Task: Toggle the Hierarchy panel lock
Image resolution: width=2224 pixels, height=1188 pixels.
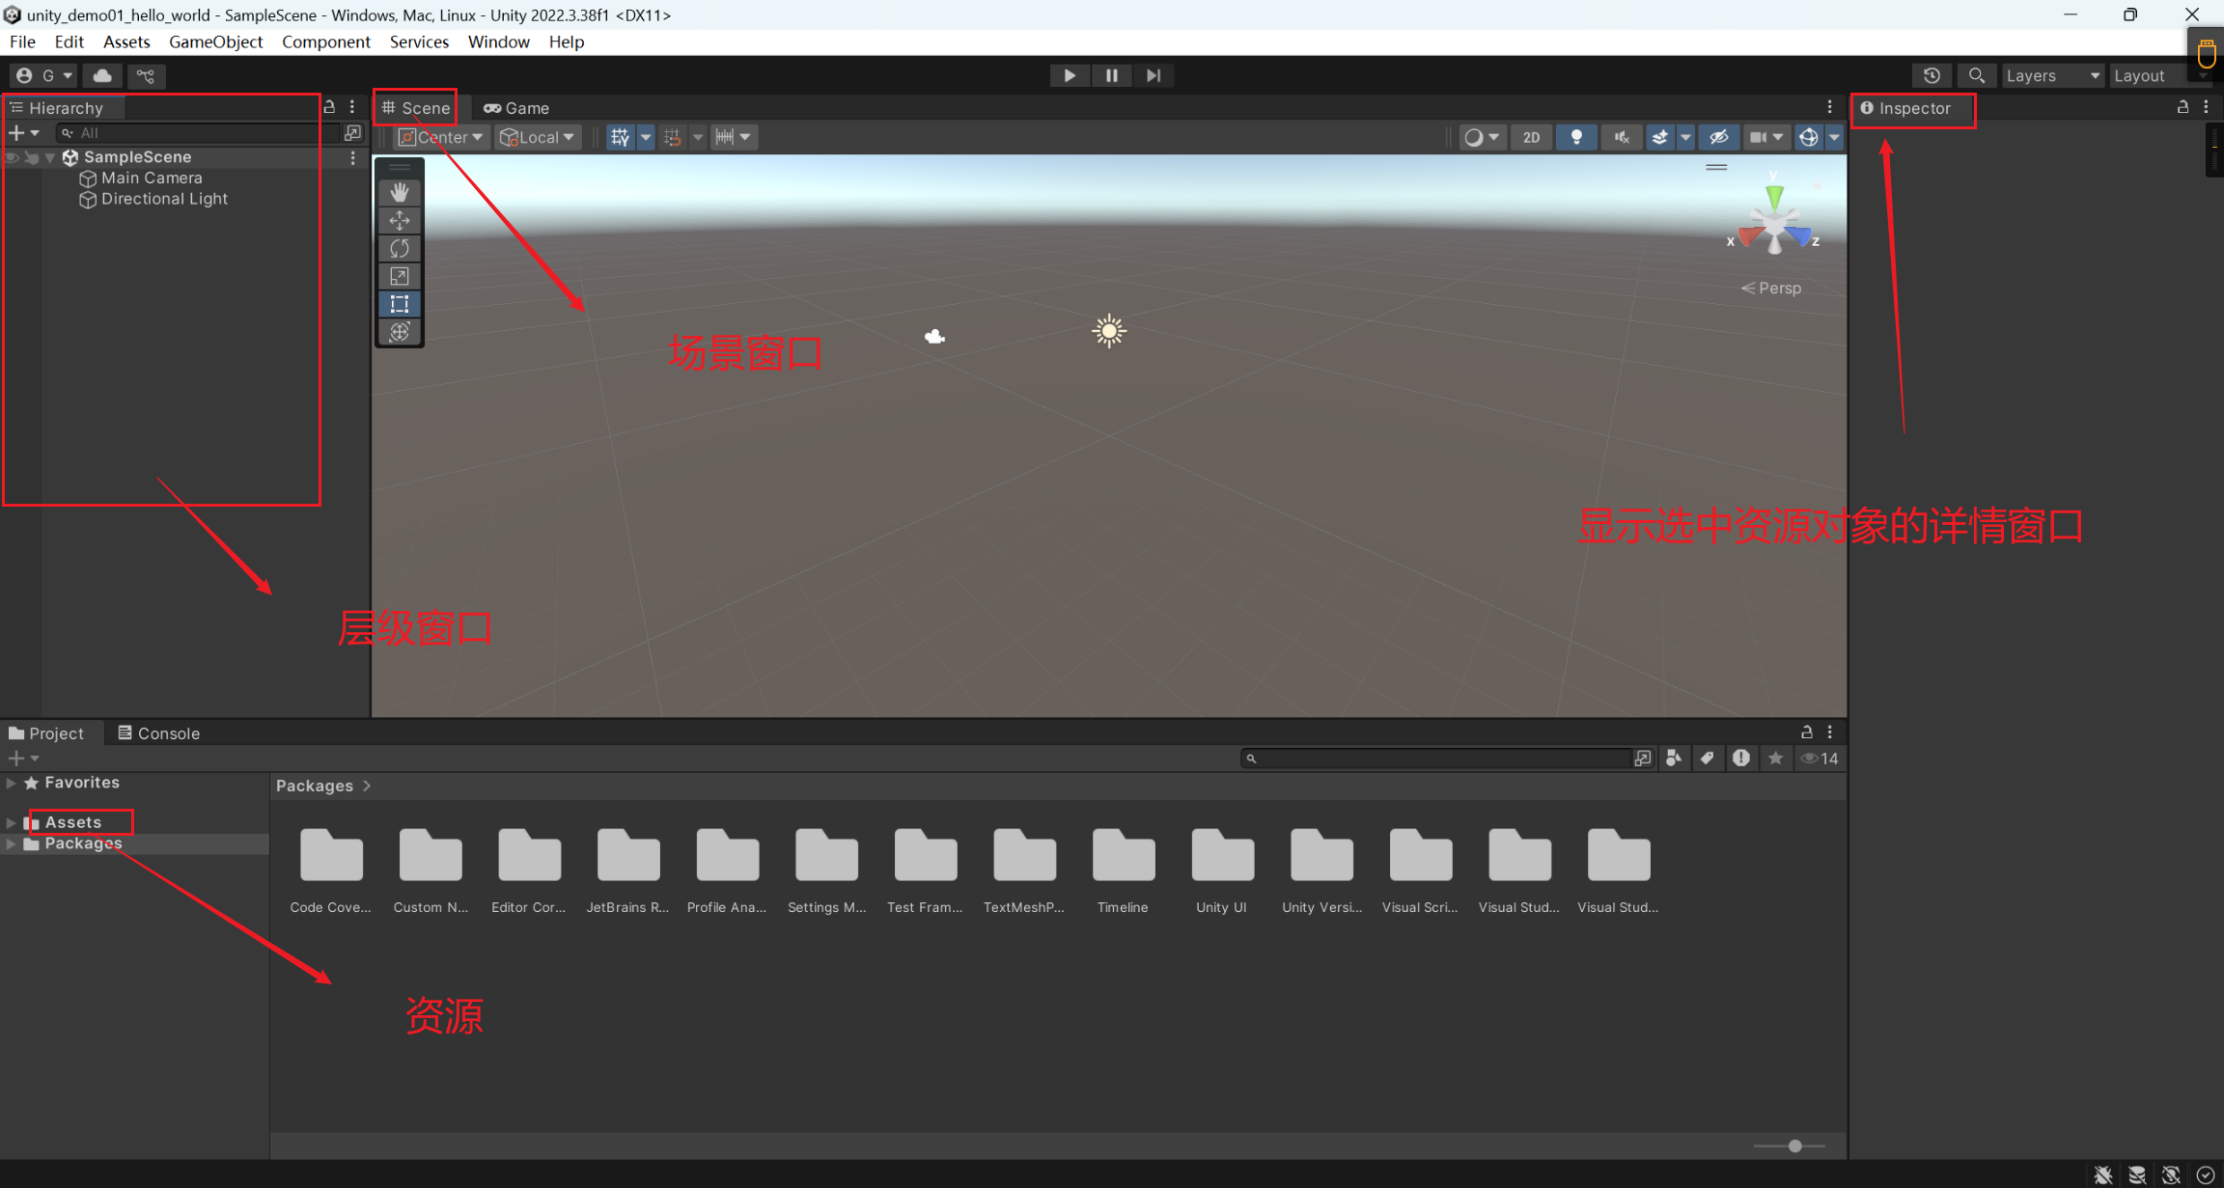Action: pos(329,107)
